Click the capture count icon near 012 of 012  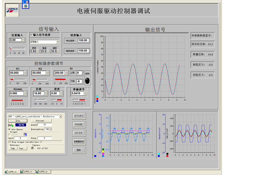click(32, 148)
